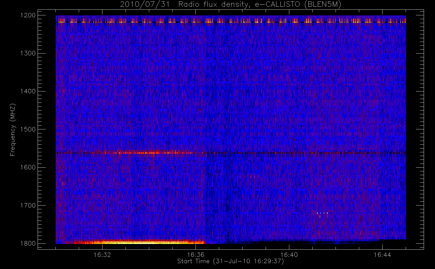
Task: Click the 'Start Time (31-Jul-10 16:29:37)' axis title
Action: tap(231, 261)
